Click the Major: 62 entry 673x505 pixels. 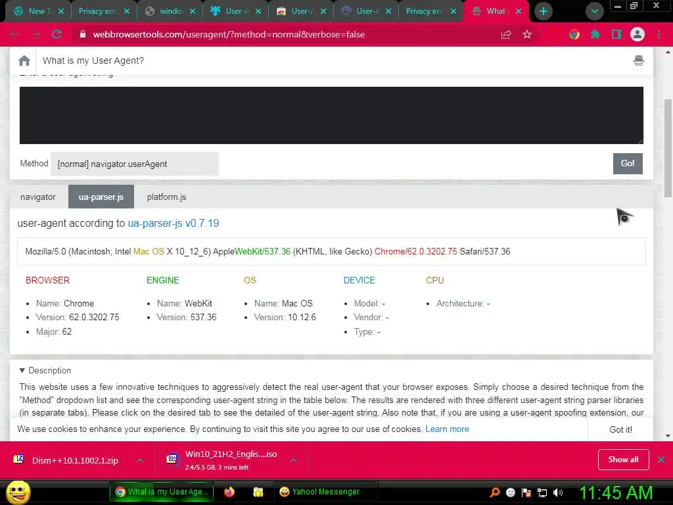tap(54, 331)
